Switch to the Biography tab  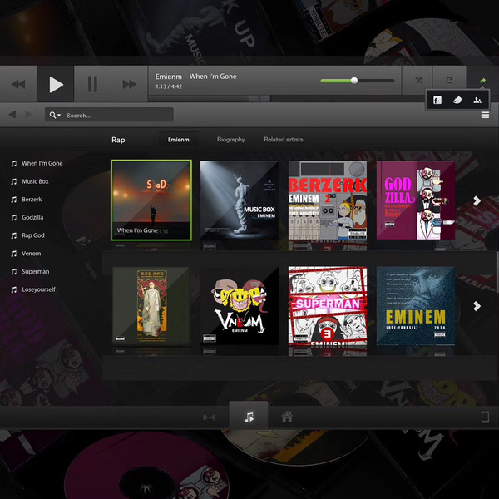[x=230, y=140]
